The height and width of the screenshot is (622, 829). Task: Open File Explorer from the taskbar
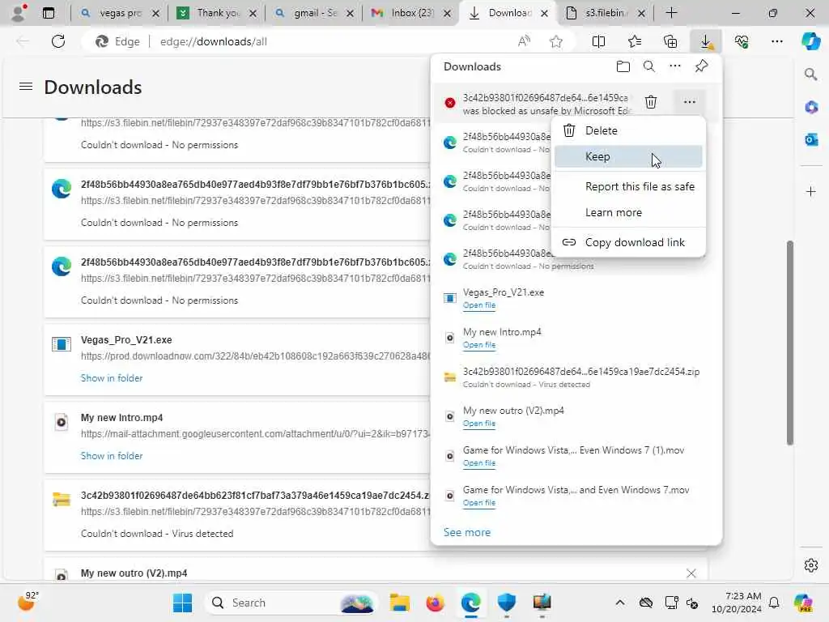tap(400, 603)
